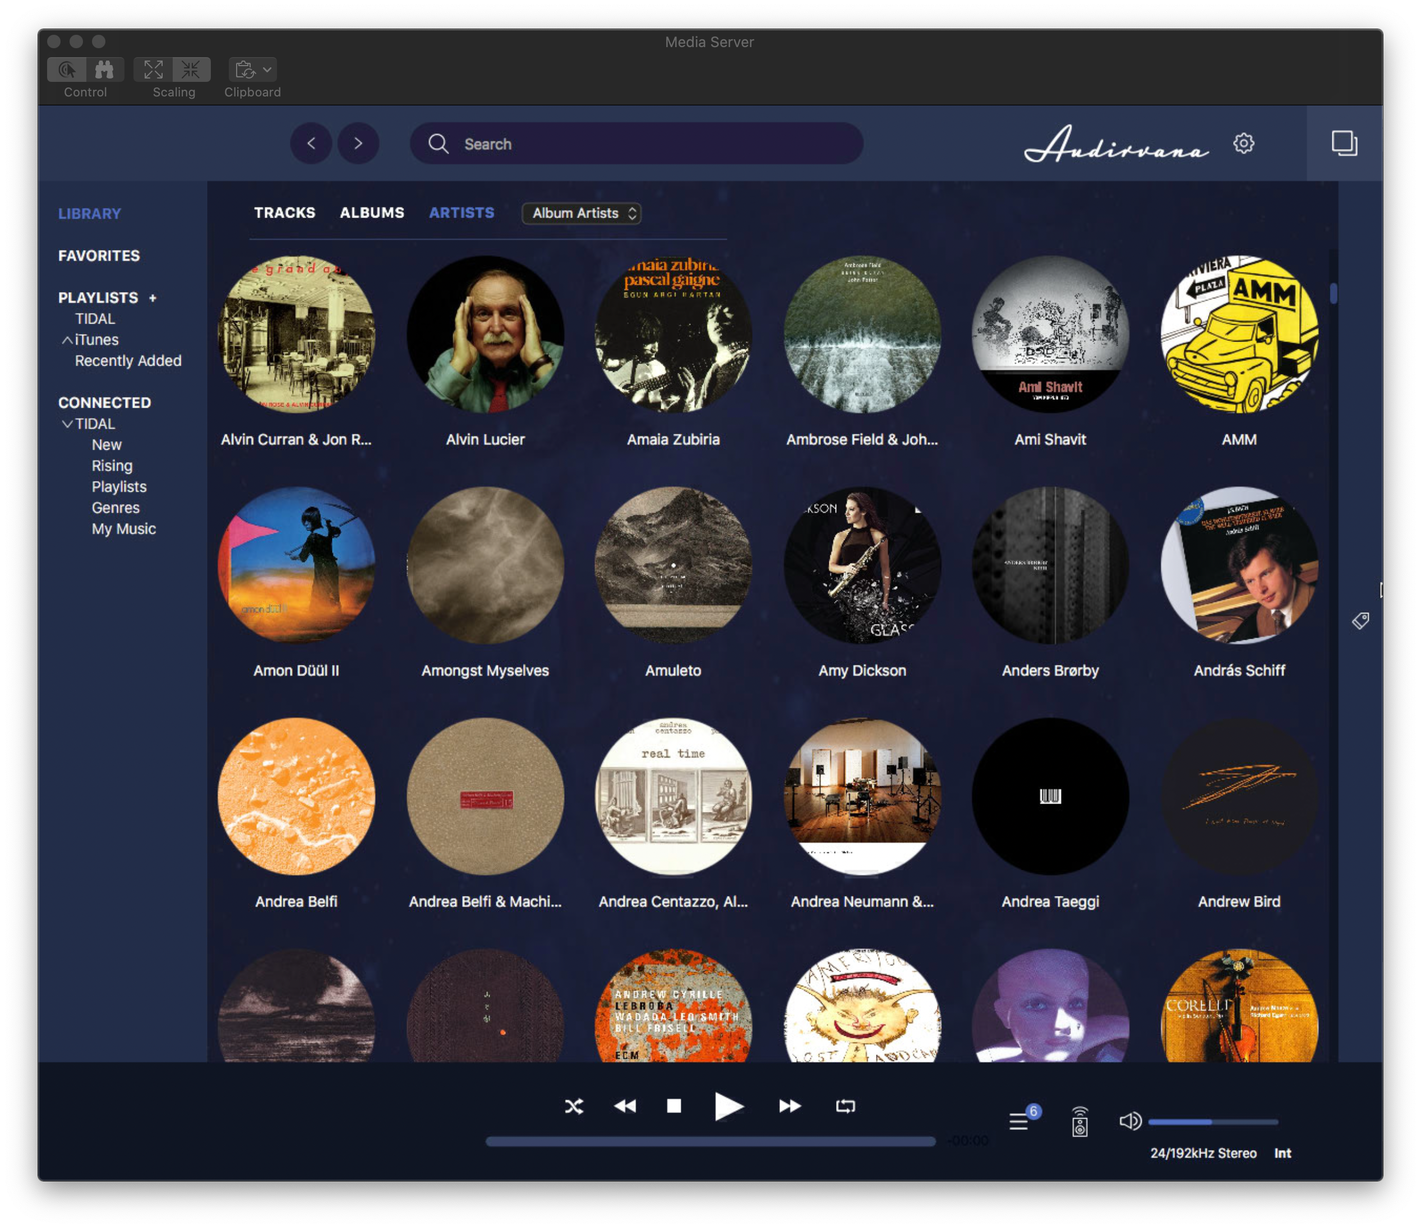Toggle shuffle playback

pos(574,1106)
